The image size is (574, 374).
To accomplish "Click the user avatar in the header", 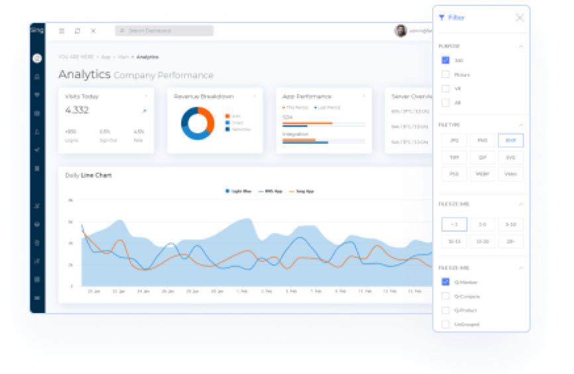I will (x=400, y=30).
